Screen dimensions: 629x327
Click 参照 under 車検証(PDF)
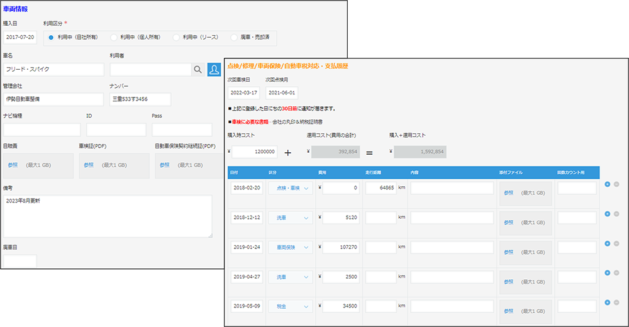tap(89, 165)
